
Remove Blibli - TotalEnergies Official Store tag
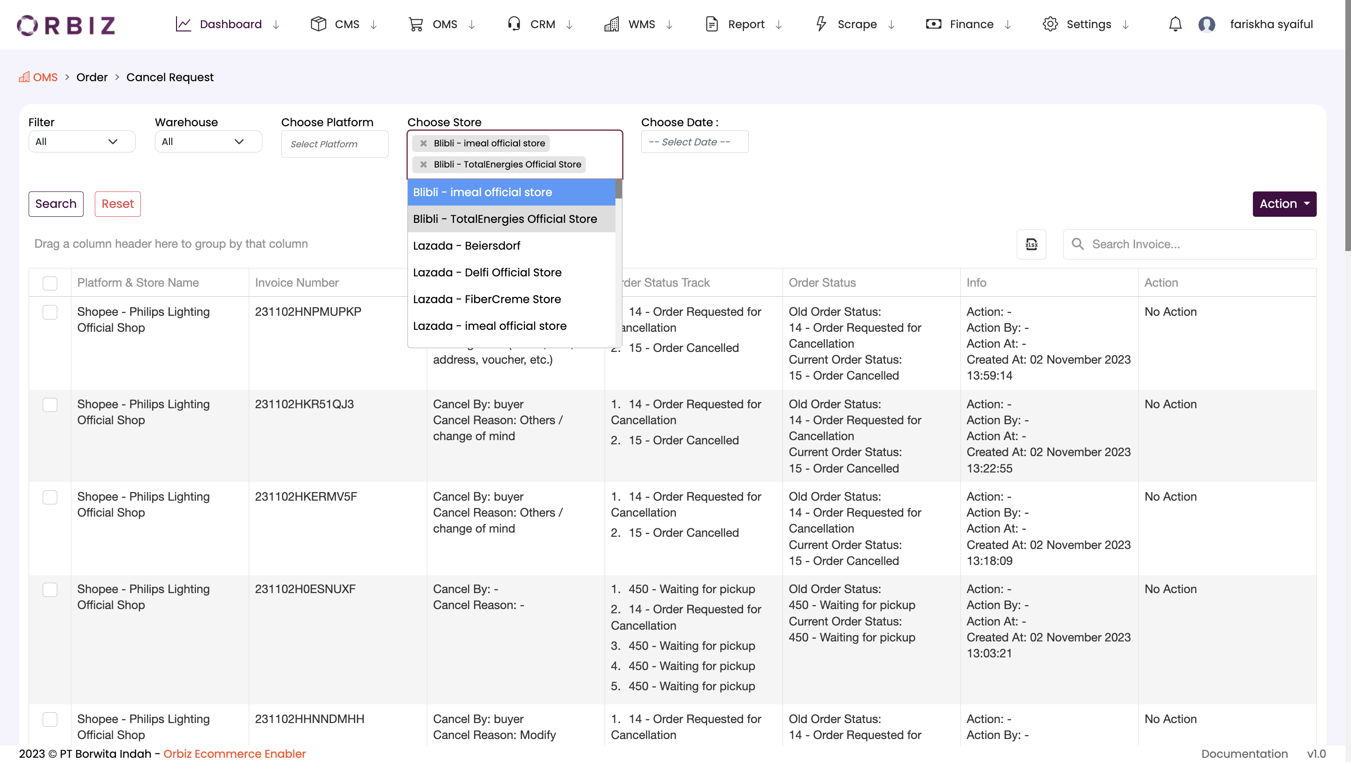[423, 165]
